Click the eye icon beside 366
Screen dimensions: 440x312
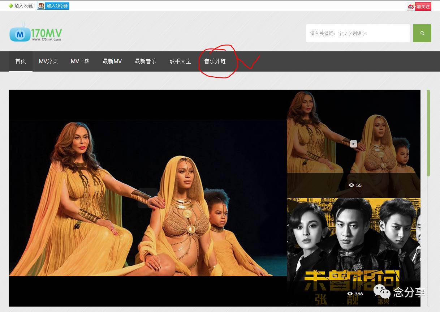point(350,294)
